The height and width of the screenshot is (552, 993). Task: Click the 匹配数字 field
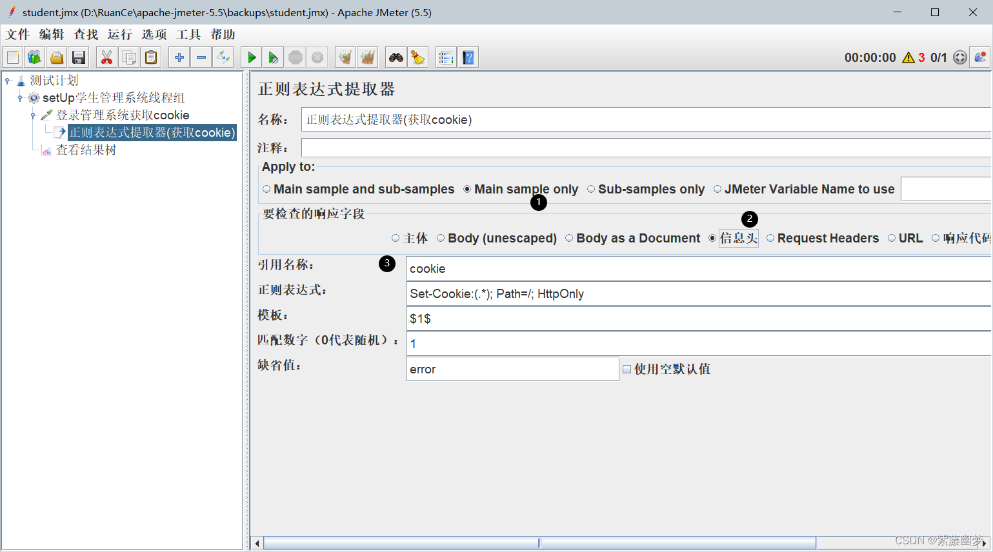point(698,344)
